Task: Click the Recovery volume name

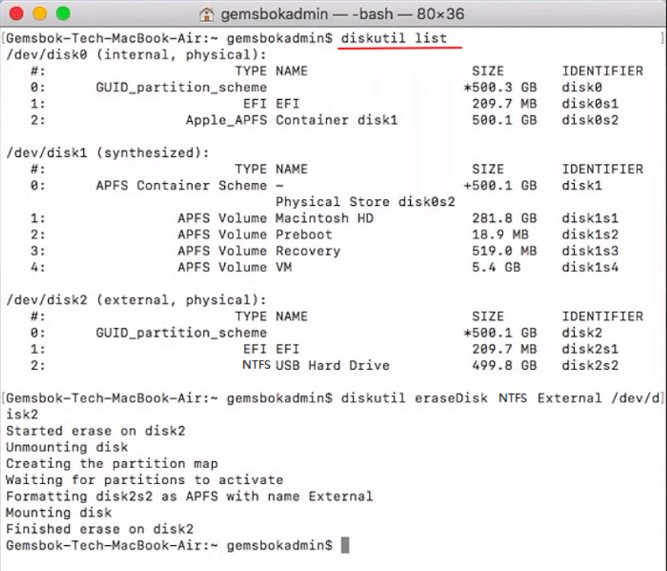Action: pyautogui.click(x=308, y=251)
